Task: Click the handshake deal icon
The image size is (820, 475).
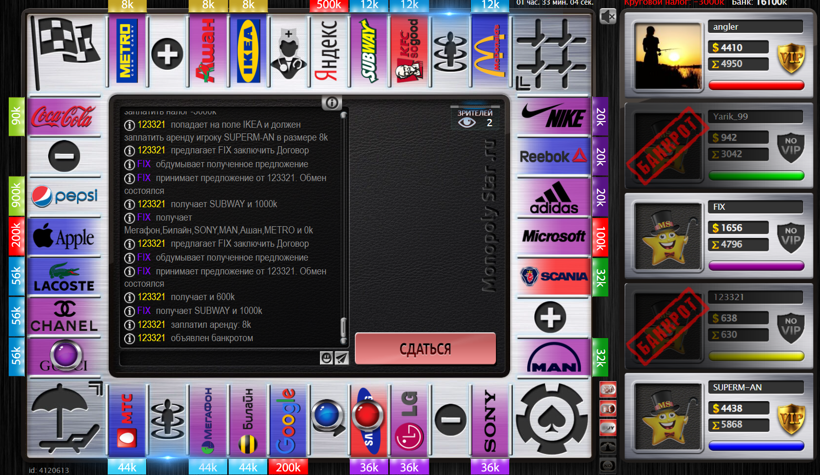Action: point(608,446)
